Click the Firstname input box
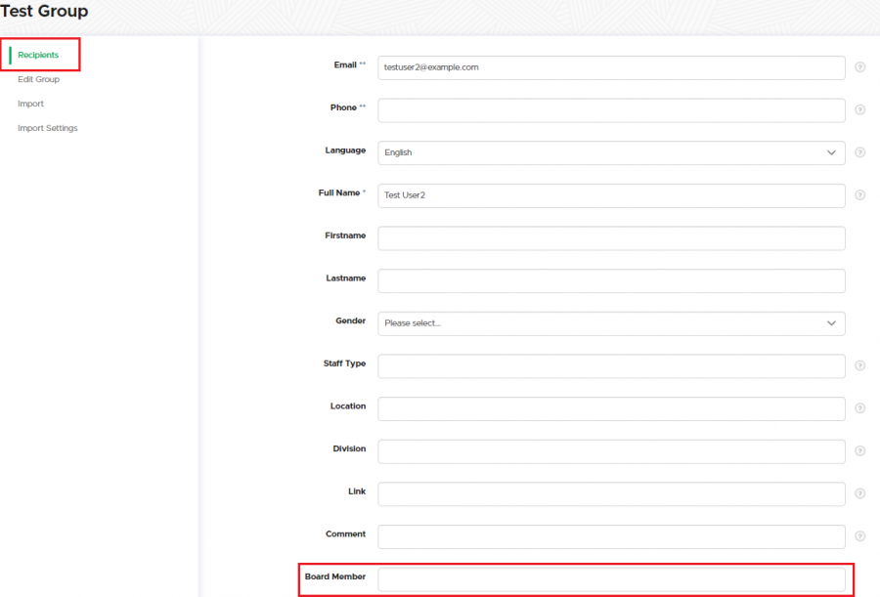The image size is (880, 597). click(x=611, y=238)
